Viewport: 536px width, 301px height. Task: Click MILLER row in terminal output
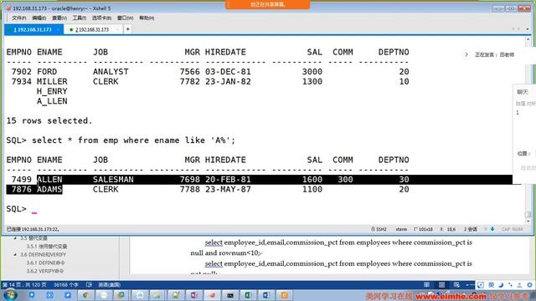click(208, 82)
